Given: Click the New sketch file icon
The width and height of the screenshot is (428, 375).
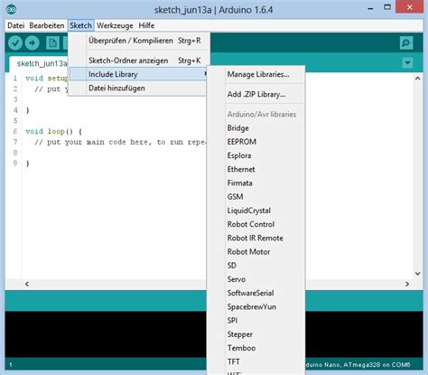Looking at the screenshot, I should click(x=52, y=43).
